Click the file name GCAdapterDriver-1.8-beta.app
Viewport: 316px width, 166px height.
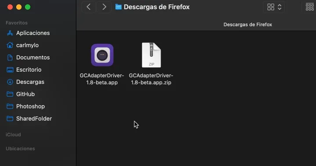[102, 79]
